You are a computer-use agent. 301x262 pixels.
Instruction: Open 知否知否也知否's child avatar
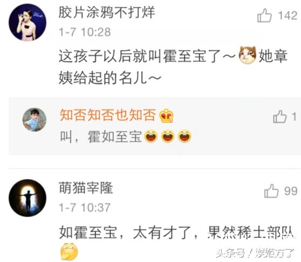point(35,120)
